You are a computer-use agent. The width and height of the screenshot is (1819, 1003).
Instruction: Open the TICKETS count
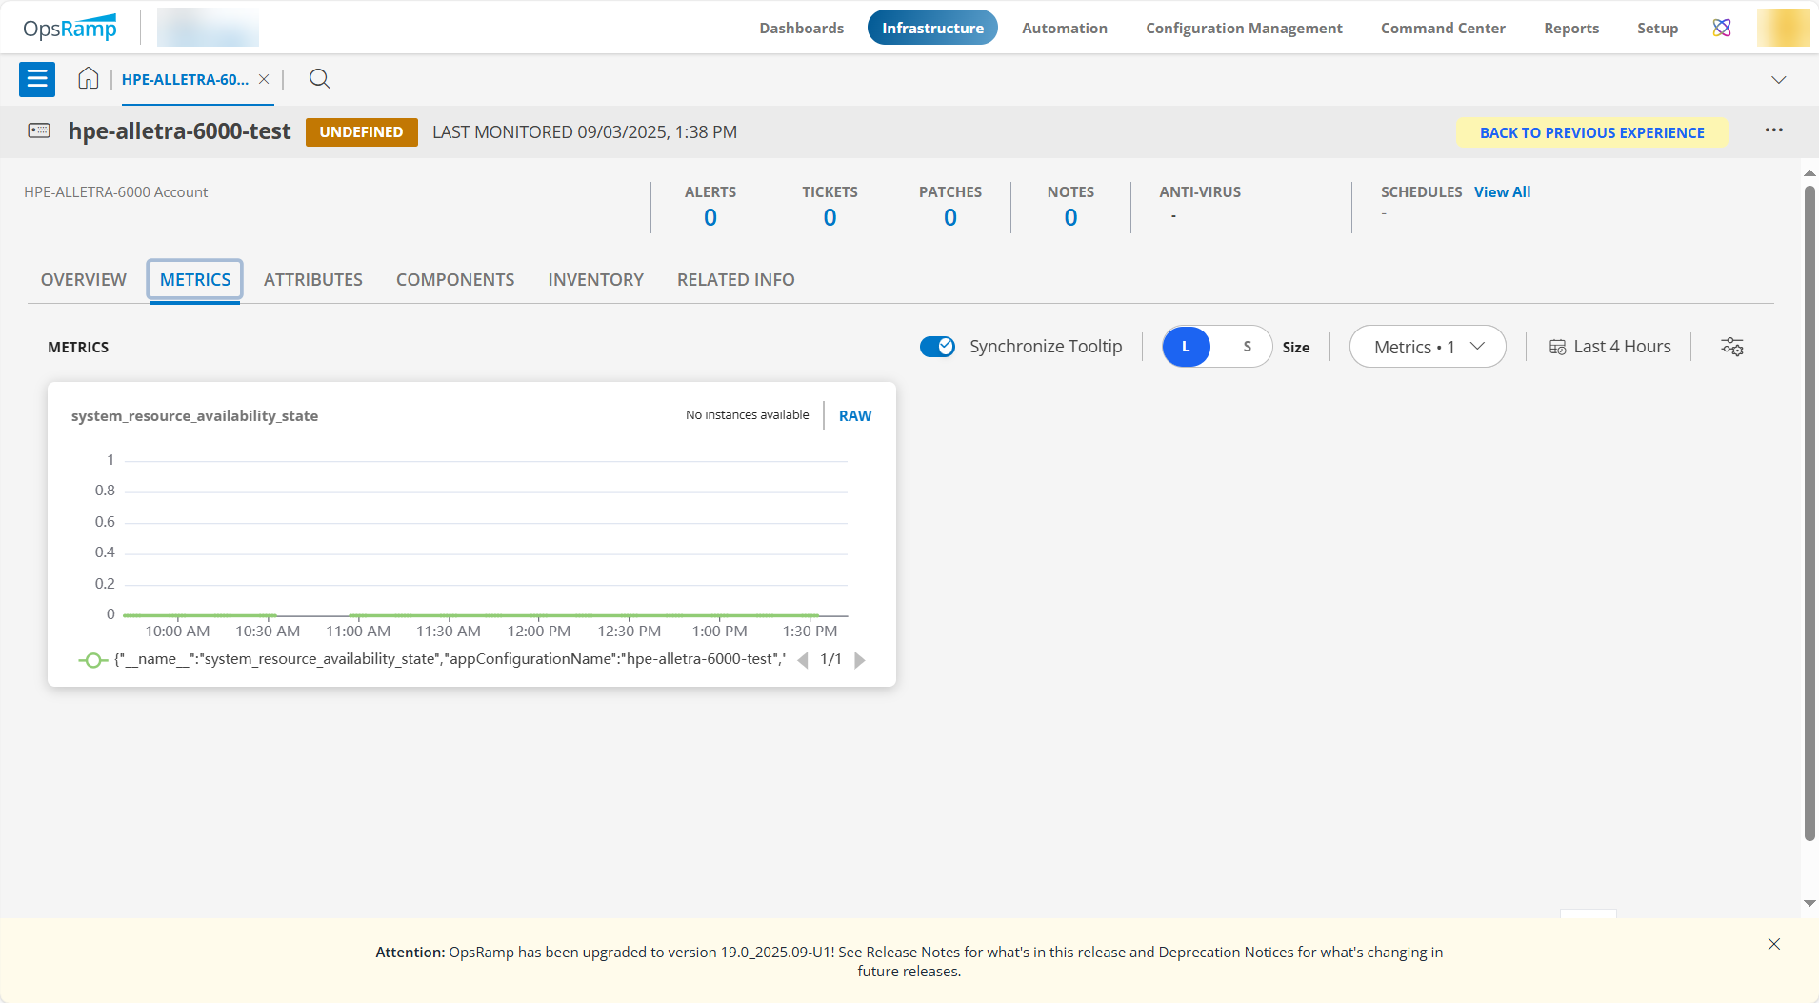click(830, 217)
